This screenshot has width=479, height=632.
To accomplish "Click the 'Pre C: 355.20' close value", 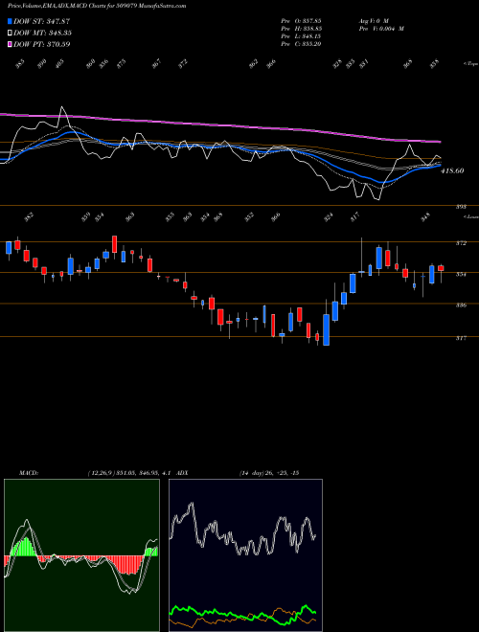I will pyautogui.click(x=301, y=44).
